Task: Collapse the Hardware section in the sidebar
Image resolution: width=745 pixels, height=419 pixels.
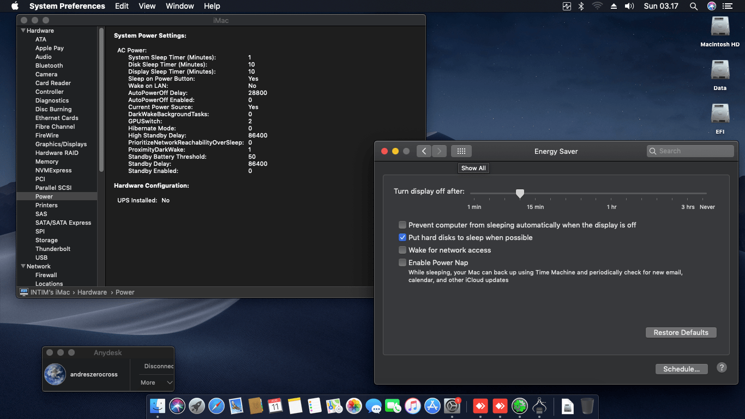Action: (x=23, y=31)
